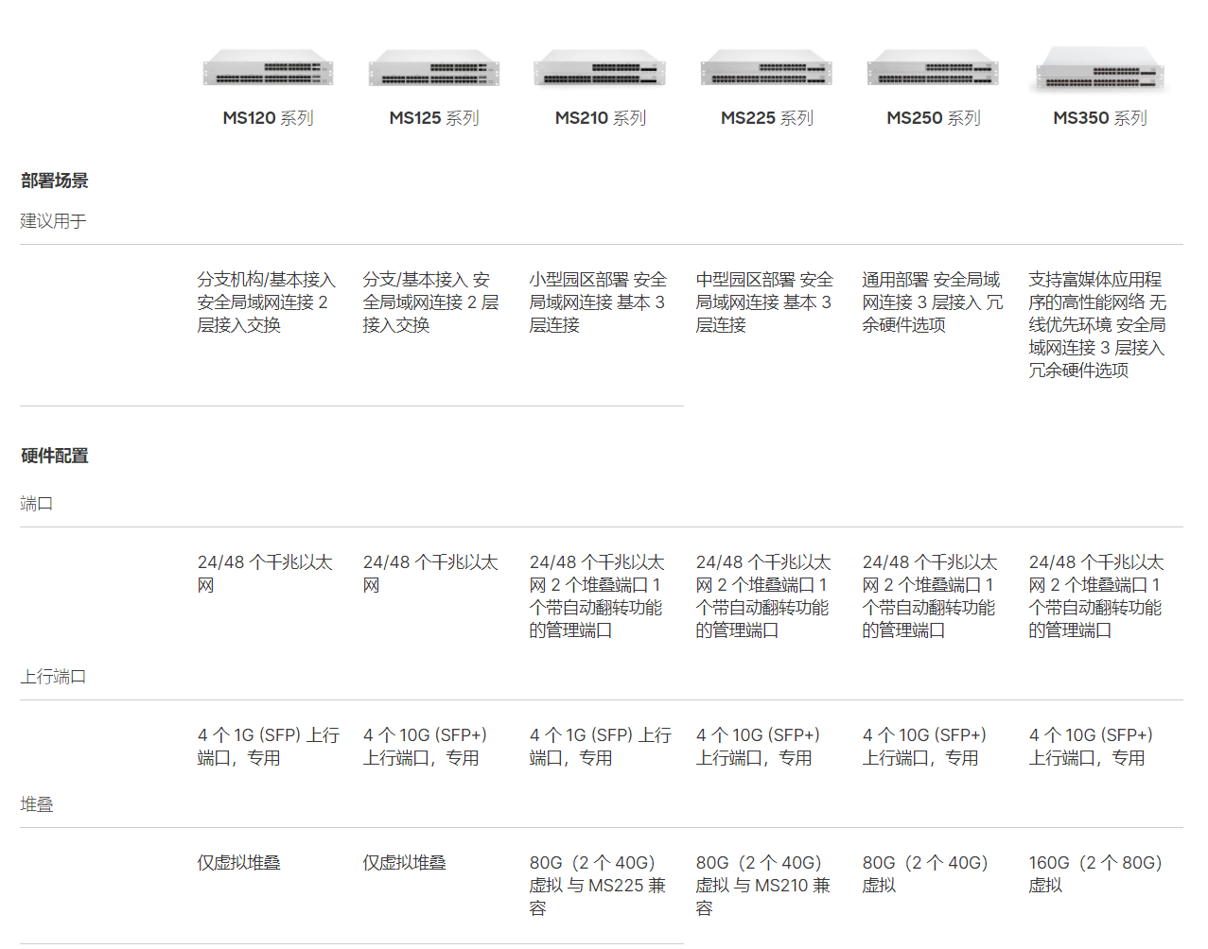Click MS250 uplink cell '4 个 10G (SFP+)'
This screenshot has width=1208, height=949.
925,747
